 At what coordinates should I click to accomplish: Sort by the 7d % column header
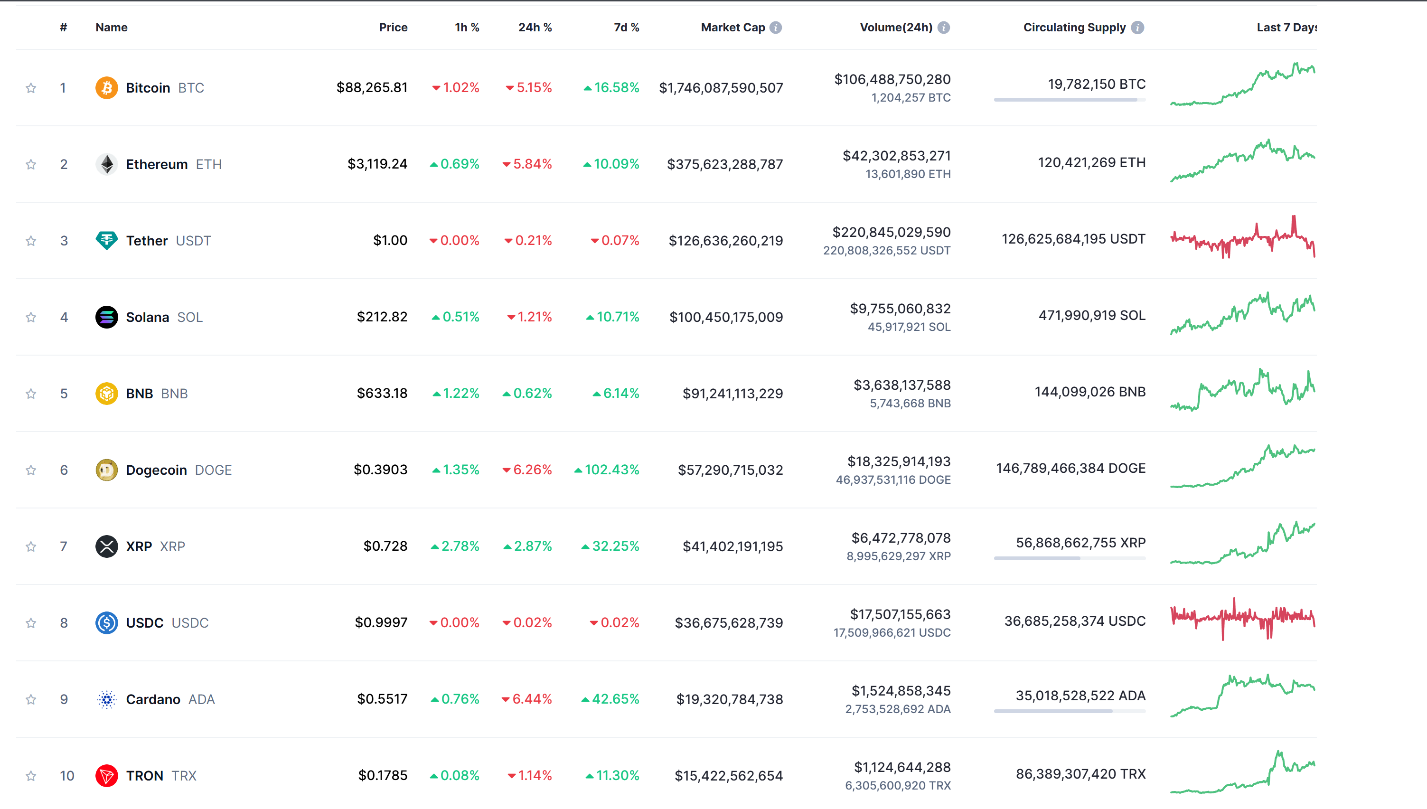point(626,28)
